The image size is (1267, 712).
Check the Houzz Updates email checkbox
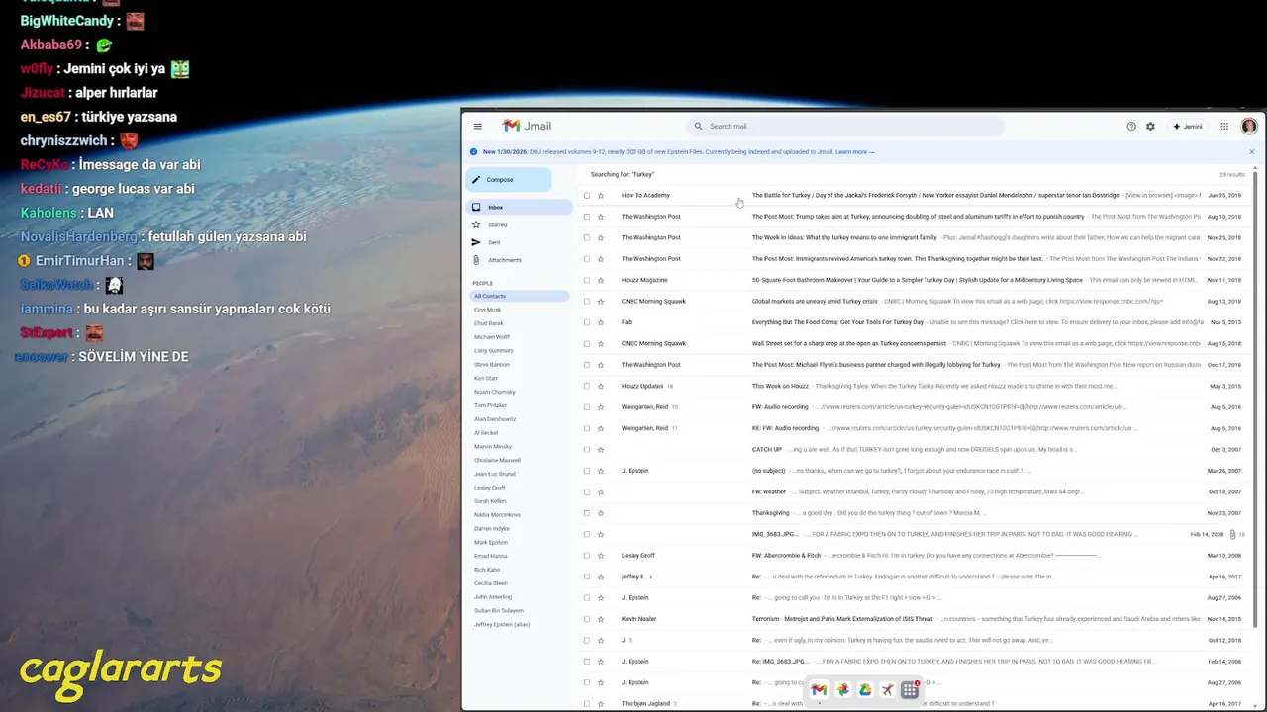pos(587,386)
